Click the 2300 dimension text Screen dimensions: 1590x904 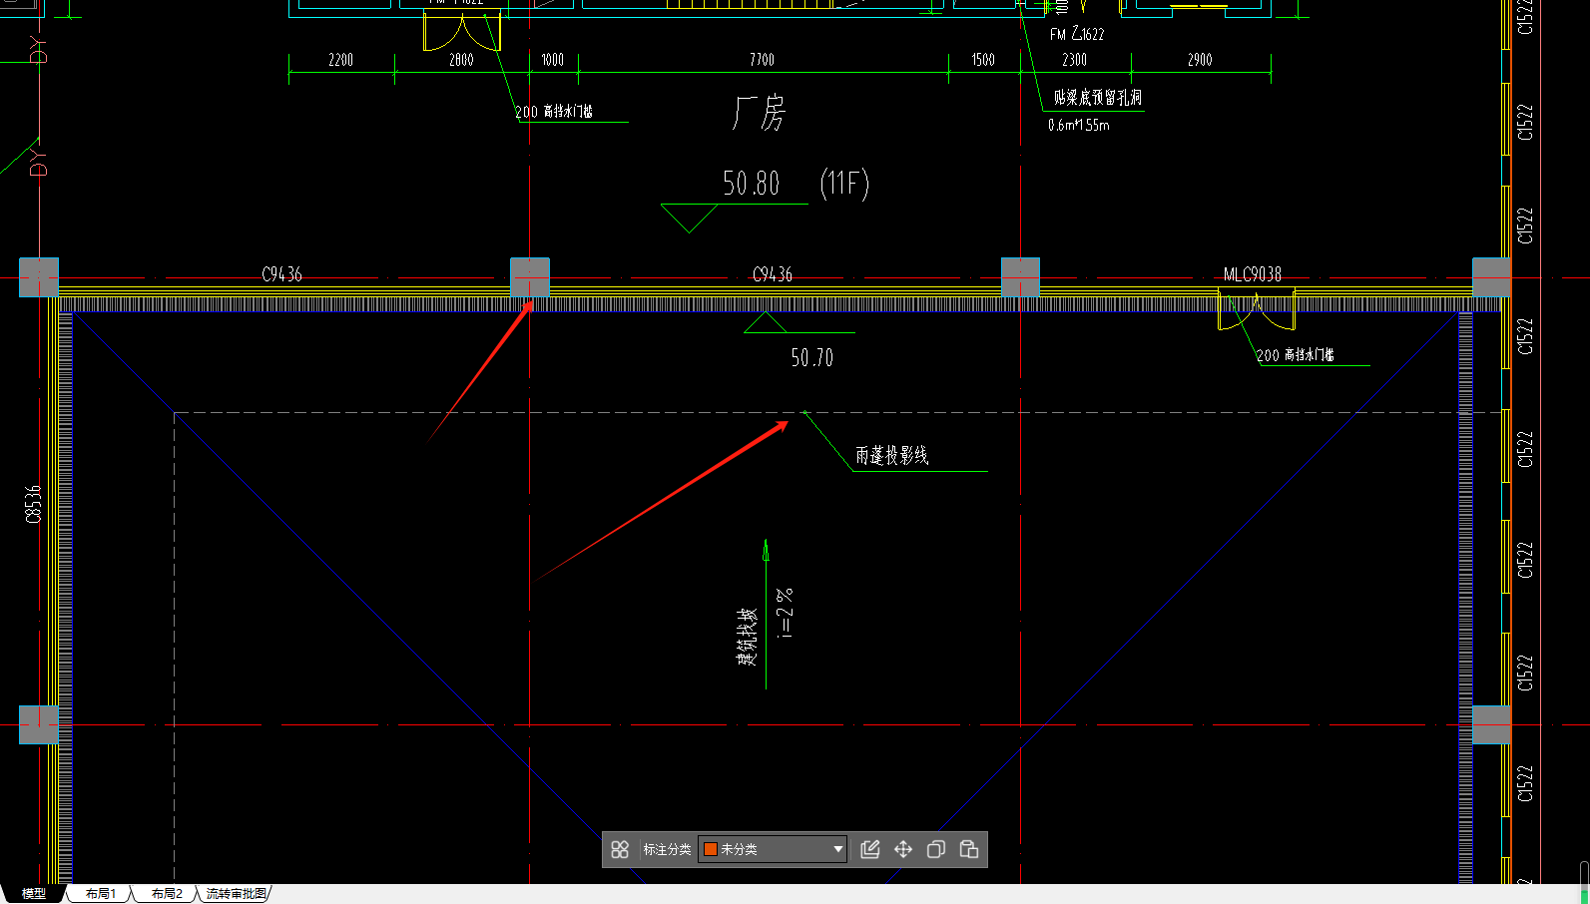[x=1074, y=60]
